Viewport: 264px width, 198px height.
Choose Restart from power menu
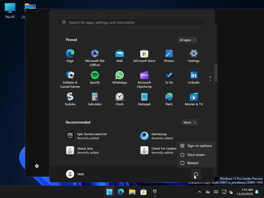196,163
